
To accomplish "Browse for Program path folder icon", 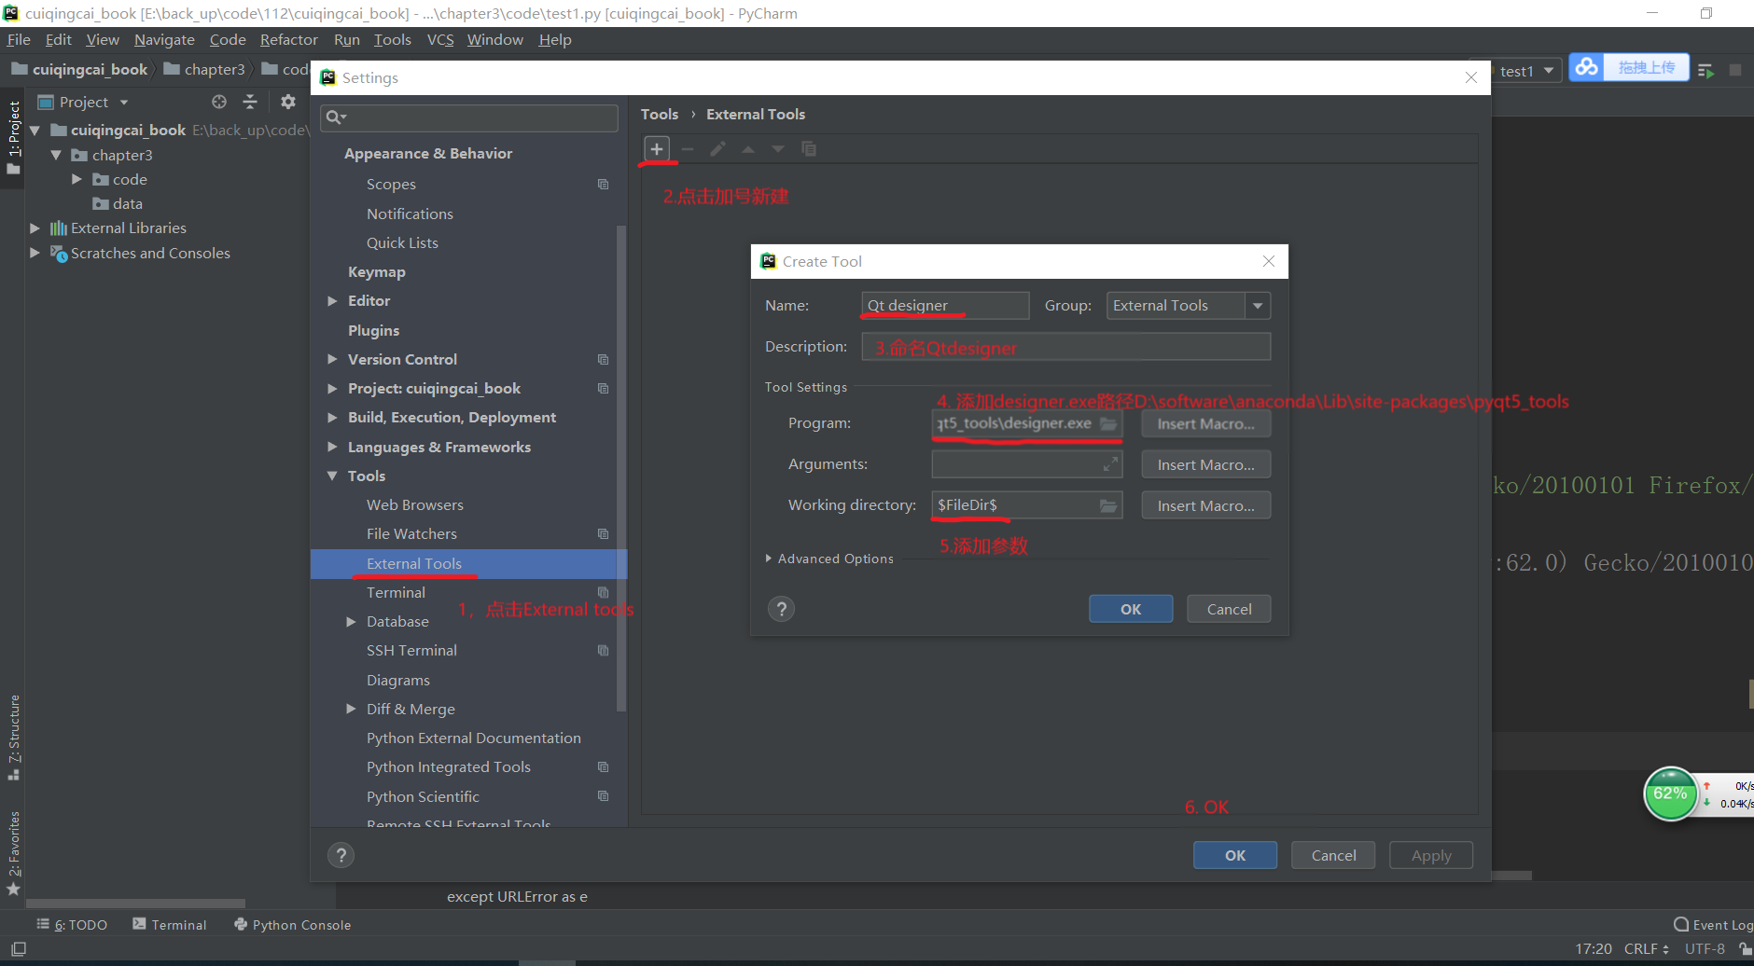I will (1107, 423).
